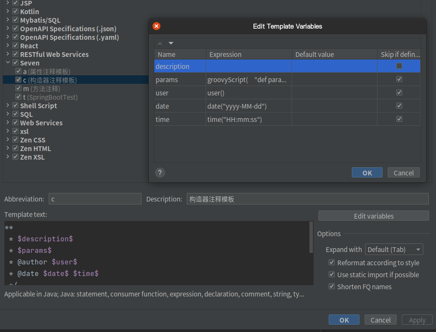
Task: Expand OpenAPI Specifications (.json) group
Action: point(8,28)
